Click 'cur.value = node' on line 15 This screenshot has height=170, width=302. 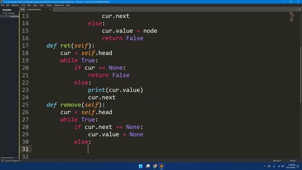pos(129,31)
